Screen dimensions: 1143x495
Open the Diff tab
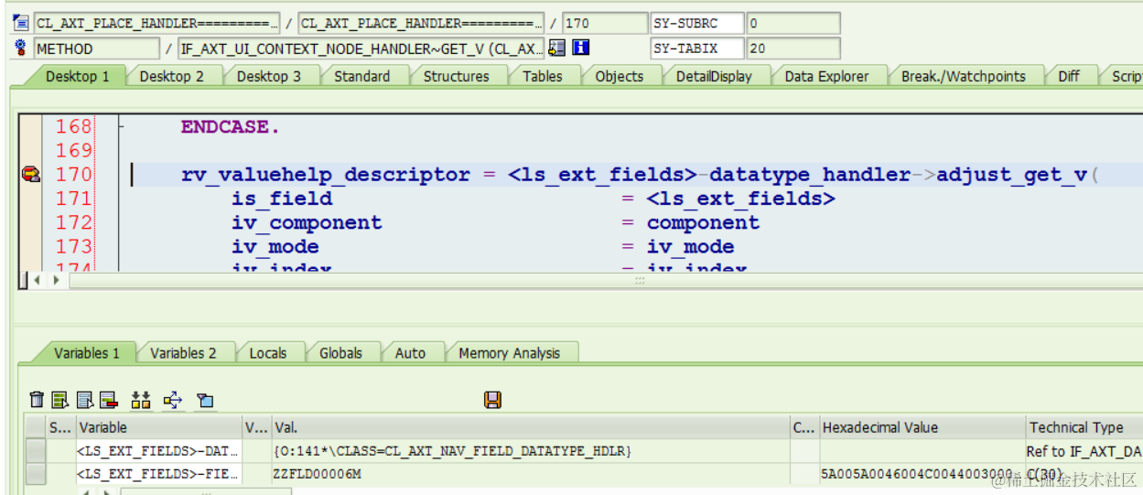(x=1068, y=77)
